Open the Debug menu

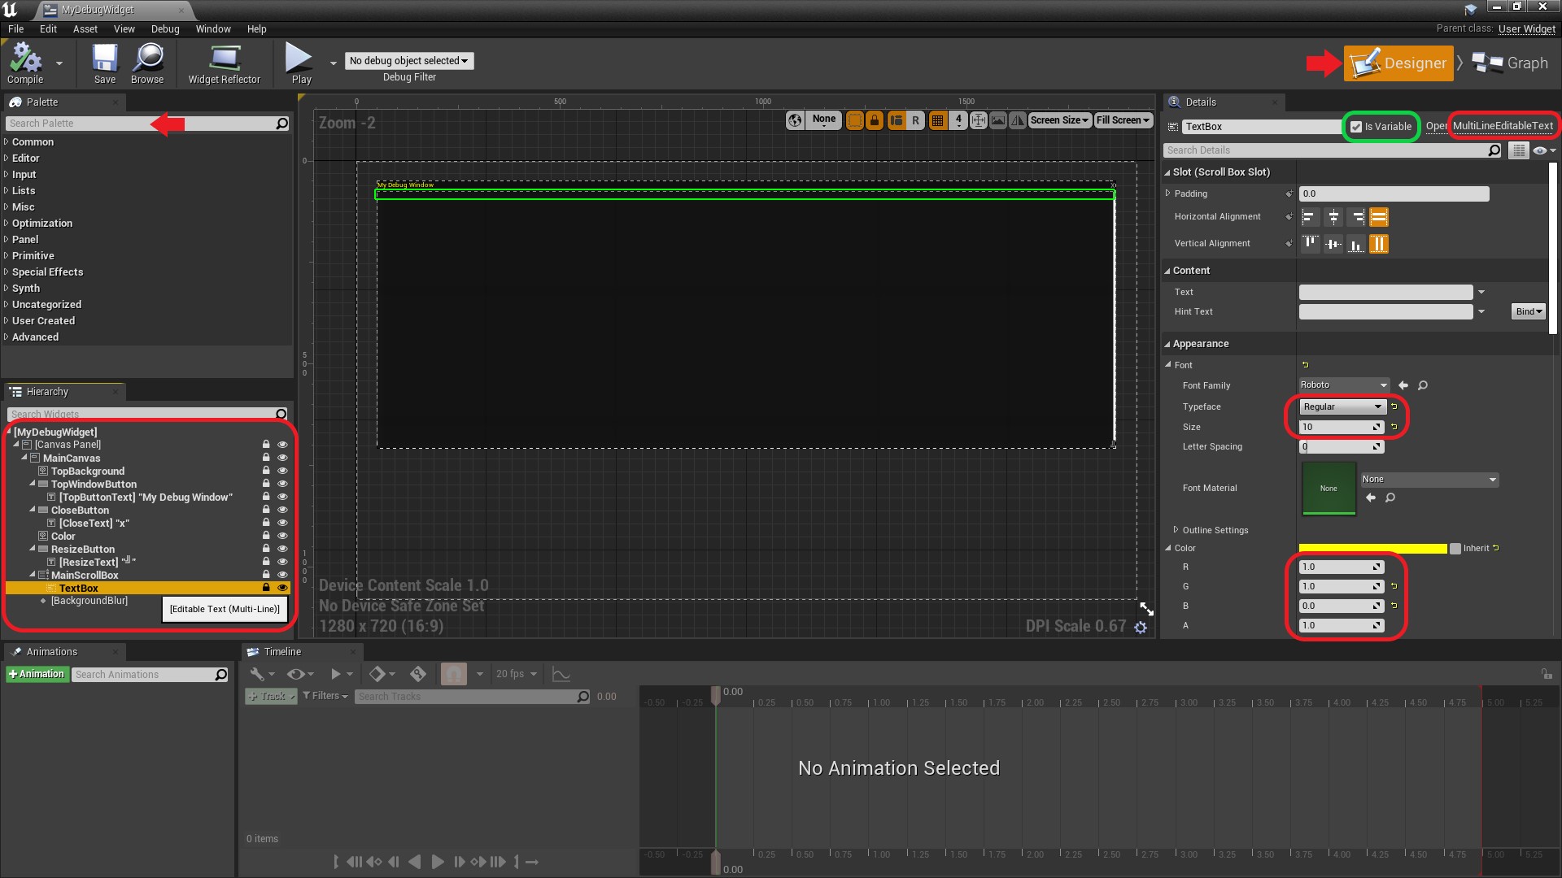165,28
